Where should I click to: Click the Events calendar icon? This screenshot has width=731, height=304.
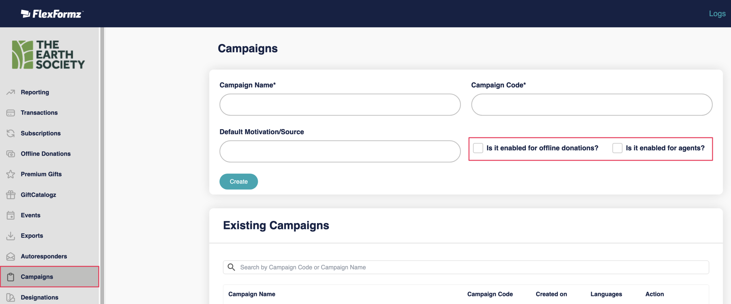[x=11, y=215]
